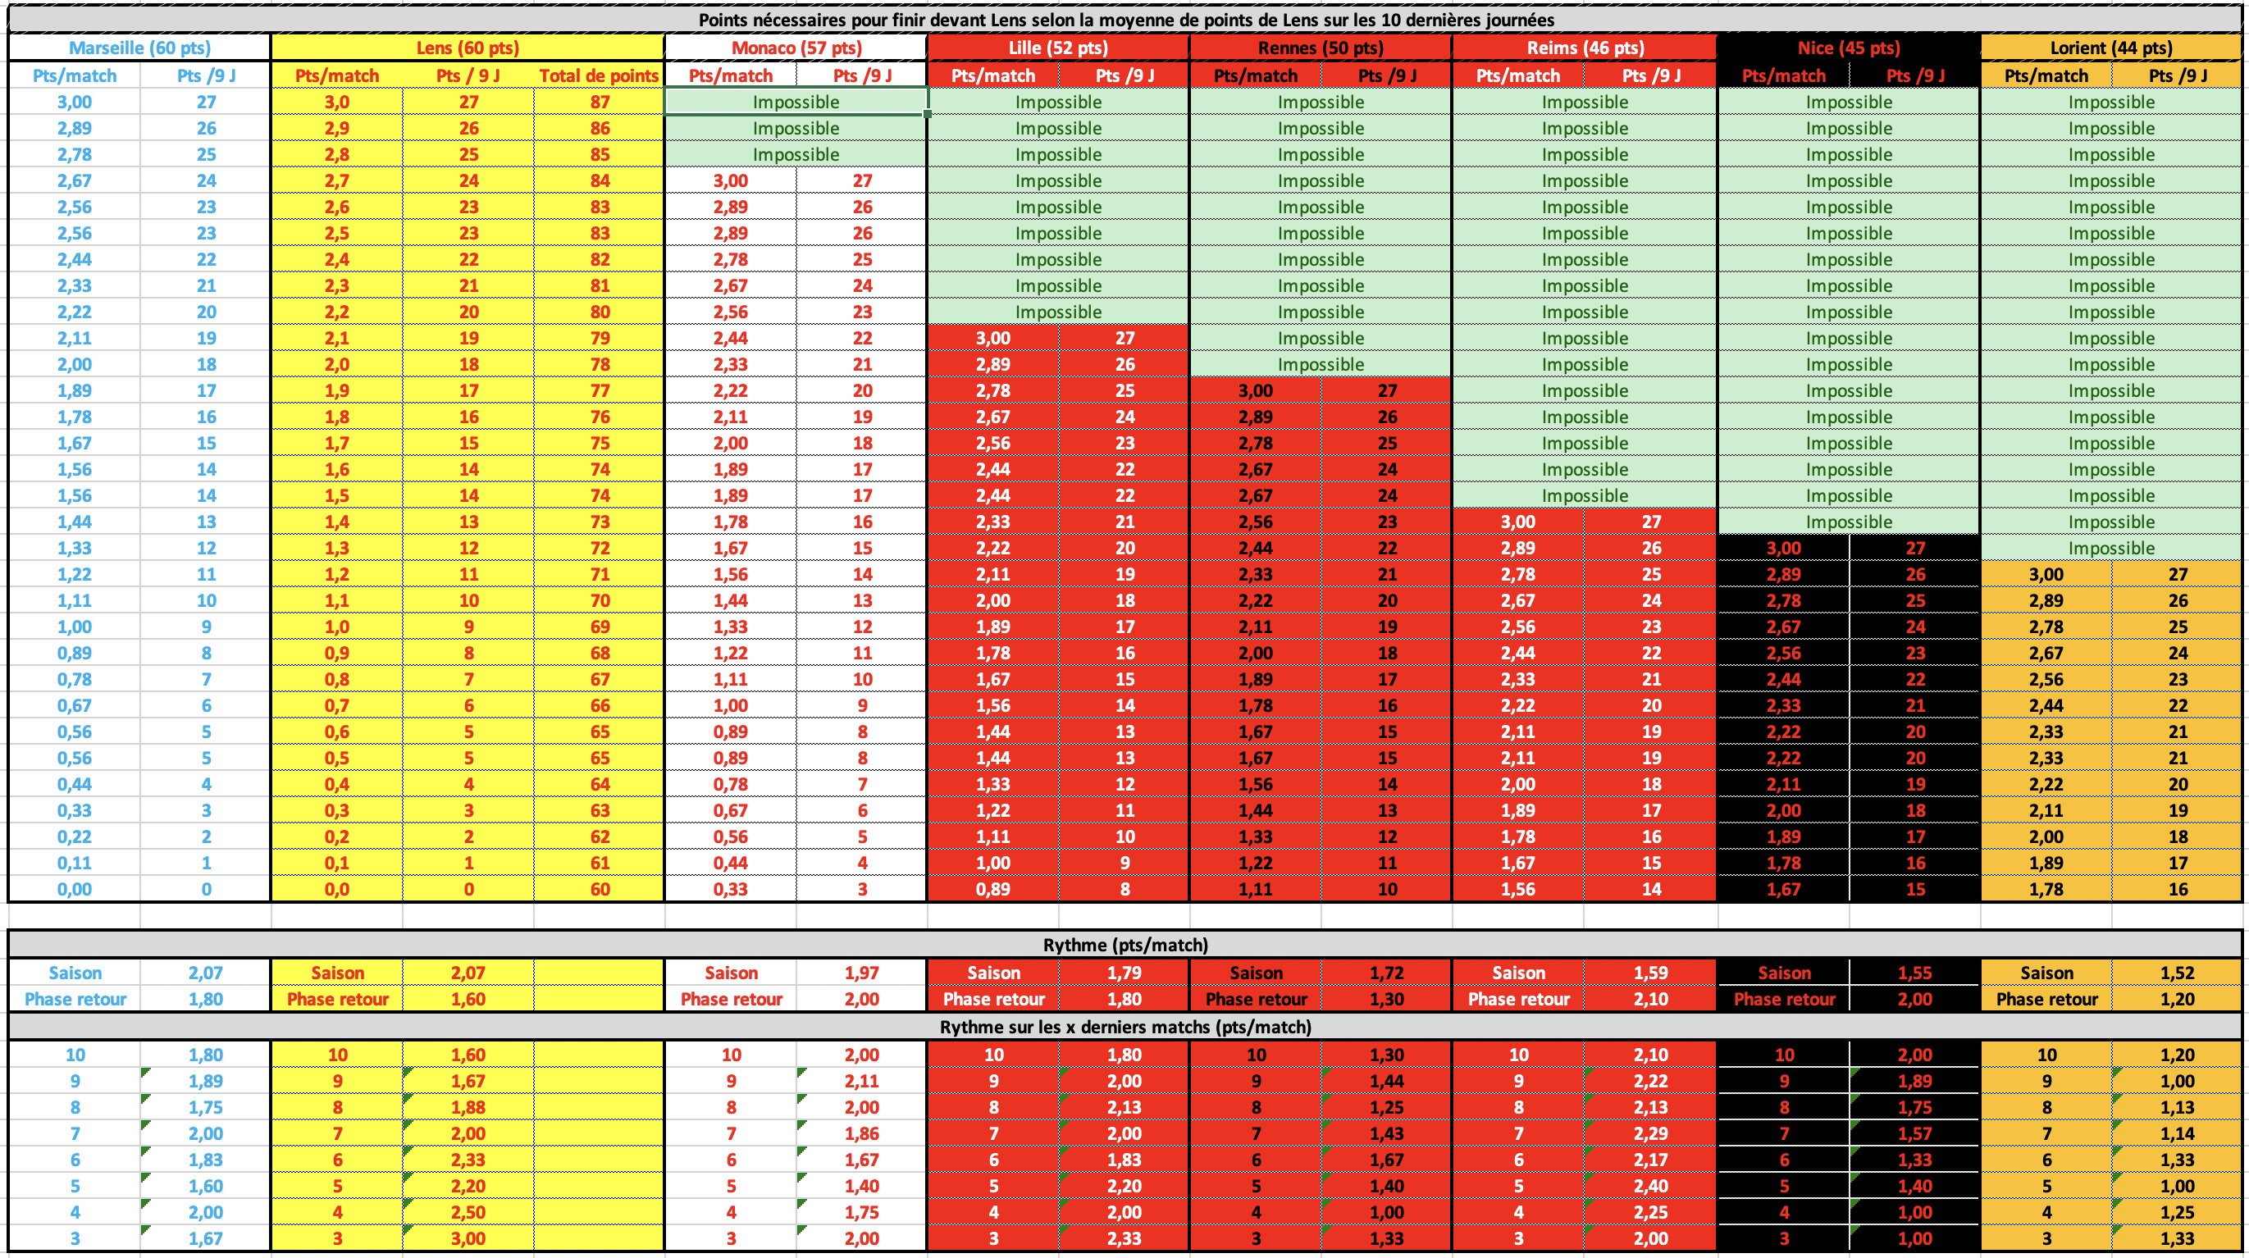Click the 'Saison' label under Lille

point(993,973)
